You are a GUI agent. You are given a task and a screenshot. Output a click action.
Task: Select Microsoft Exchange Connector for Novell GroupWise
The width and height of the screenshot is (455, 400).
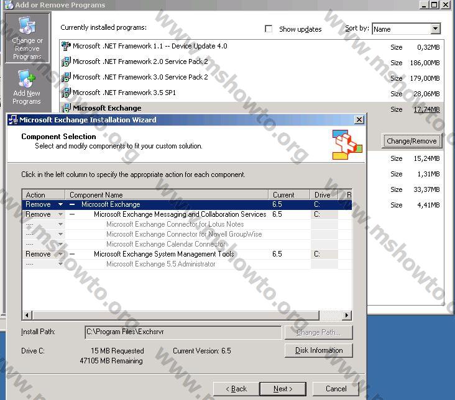click(184, 234)
